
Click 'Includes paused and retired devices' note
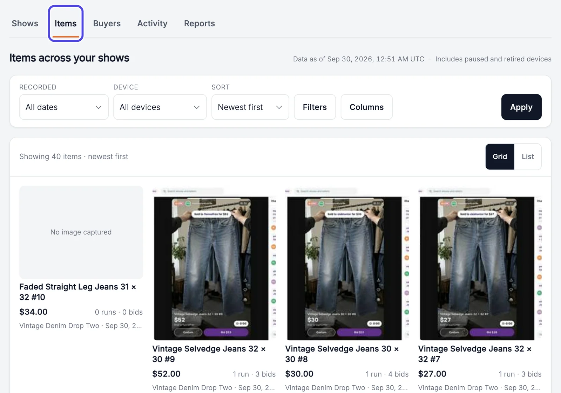pyautogui.click(x=493, y=59)
